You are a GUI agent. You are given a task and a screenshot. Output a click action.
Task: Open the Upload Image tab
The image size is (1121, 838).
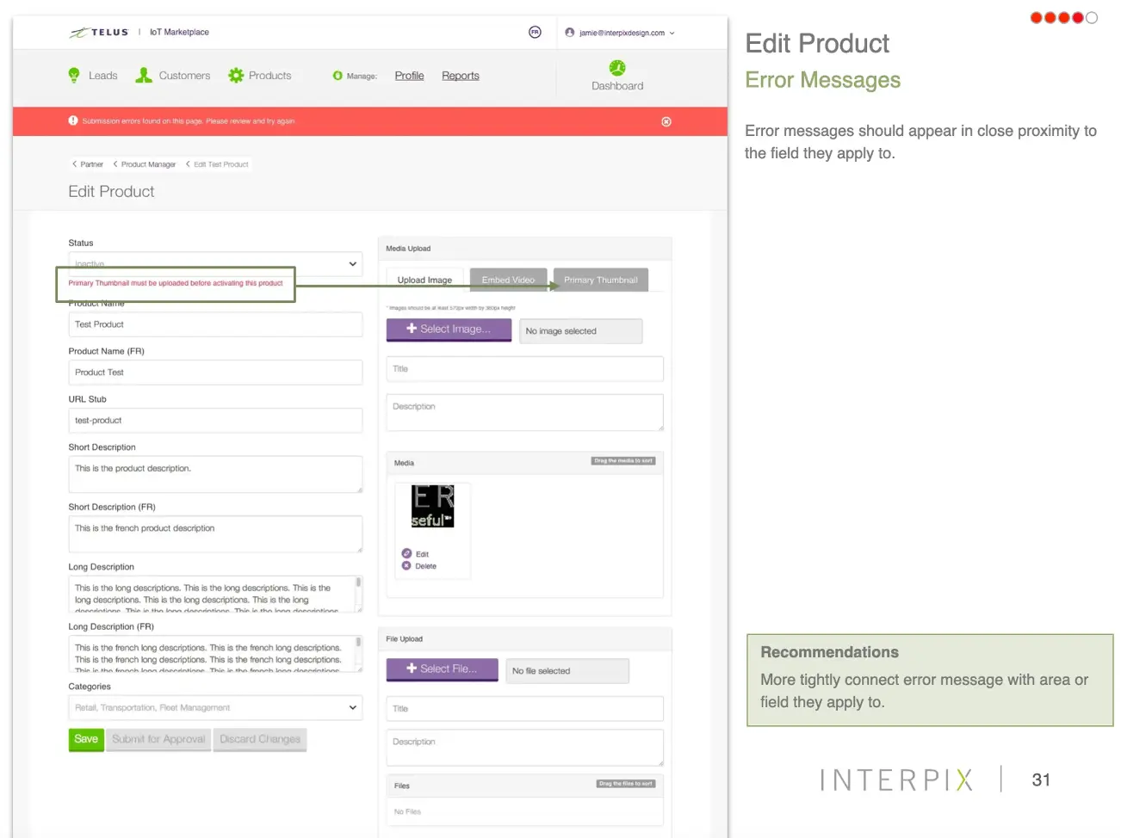[424, 280]
